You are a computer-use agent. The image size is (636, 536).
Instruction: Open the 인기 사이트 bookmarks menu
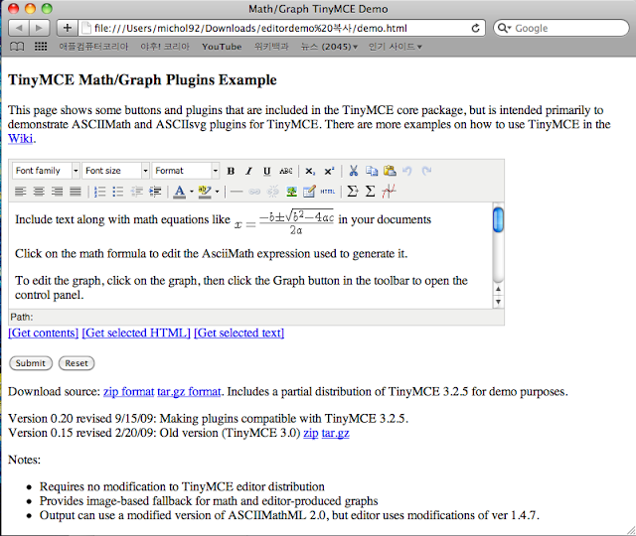pos(396,47)
